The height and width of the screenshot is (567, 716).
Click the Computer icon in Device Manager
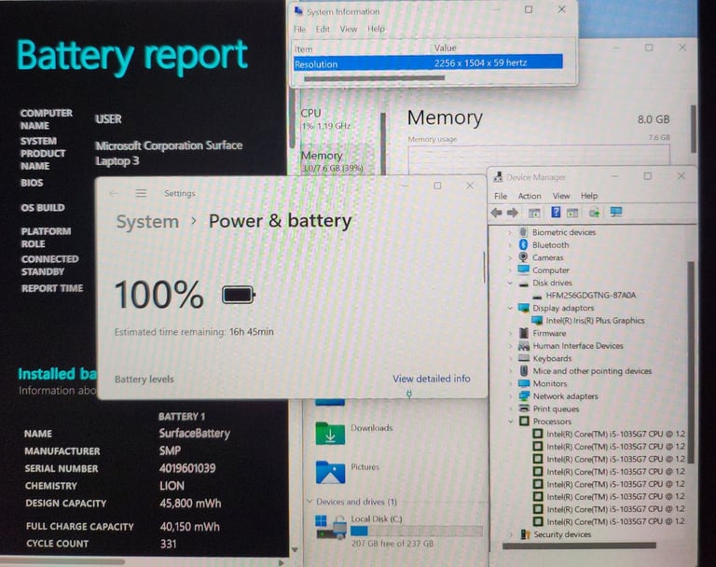coord(523,270)
